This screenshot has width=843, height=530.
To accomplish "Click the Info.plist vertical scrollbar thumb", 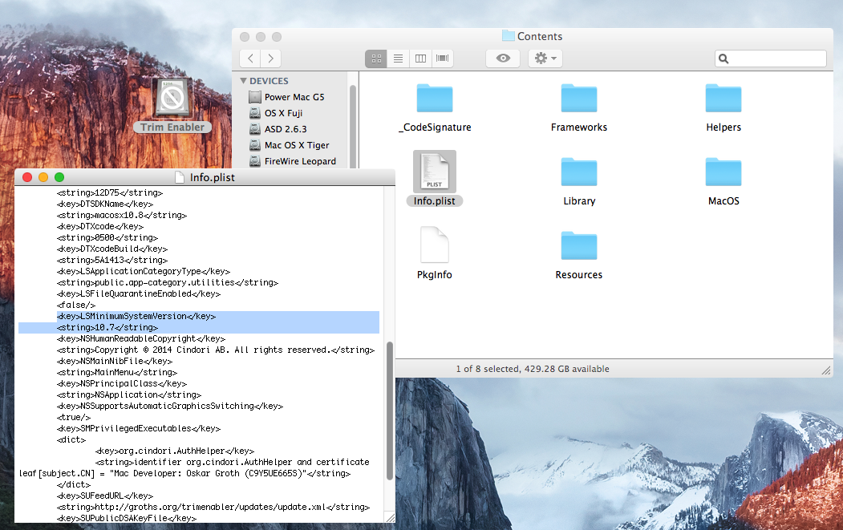I will 390,411.
